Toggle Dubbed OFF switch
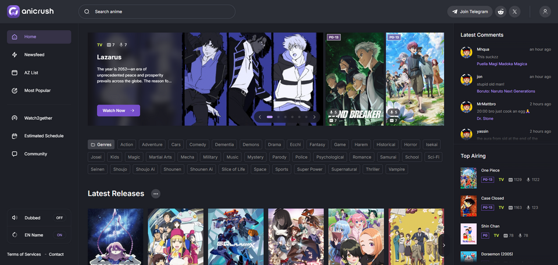Screen dimensions: 558x265 [59, 218]
